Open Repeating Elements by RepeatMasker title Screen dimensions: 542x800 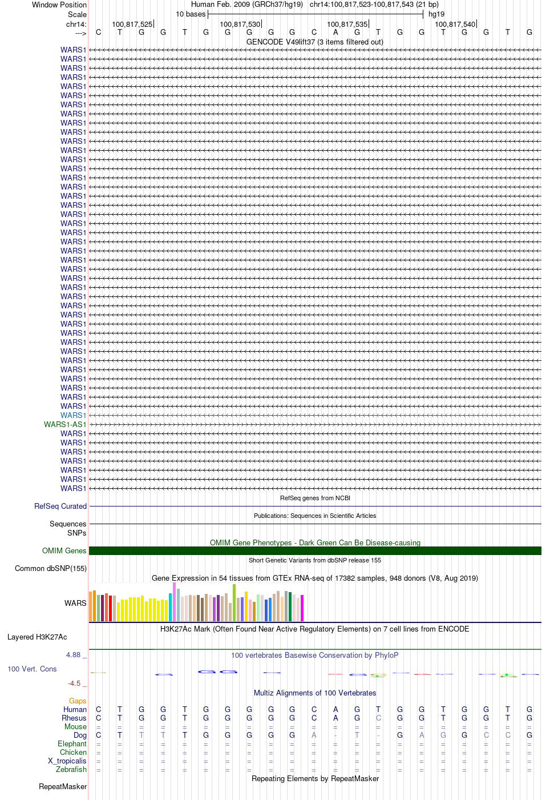(x=315, y=778)
